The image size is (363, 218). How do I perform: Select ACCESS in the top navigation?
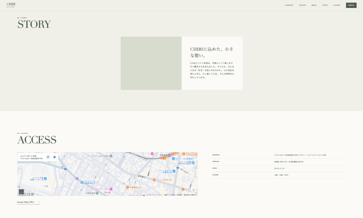pyautogui.click(x=337, y=5)
